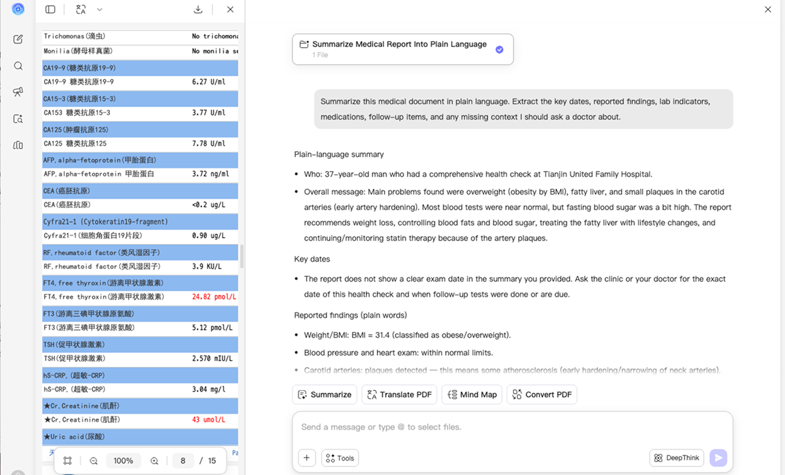The image size is (785, 475).
Task: Click the Cyfra21-1 (Cytokeratin19-fragment) blue header
Action: tap(140, 222)
